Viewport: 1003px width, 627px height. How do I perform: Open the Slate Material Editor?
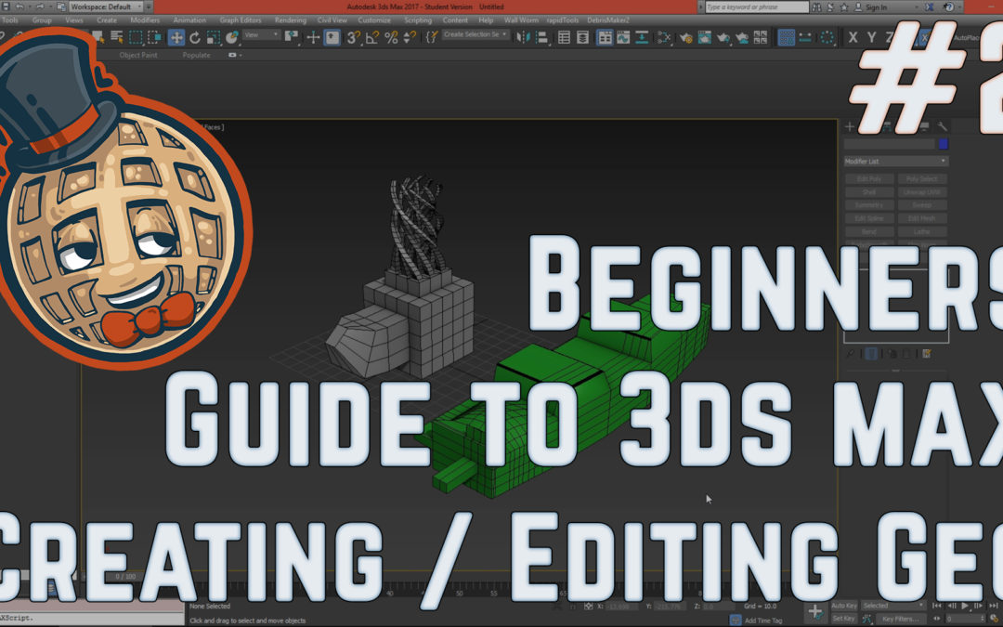[664, 37]
